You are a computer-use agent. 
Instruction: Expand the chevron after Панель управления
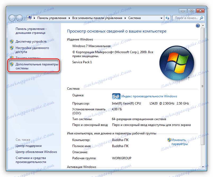click(70, 18)
